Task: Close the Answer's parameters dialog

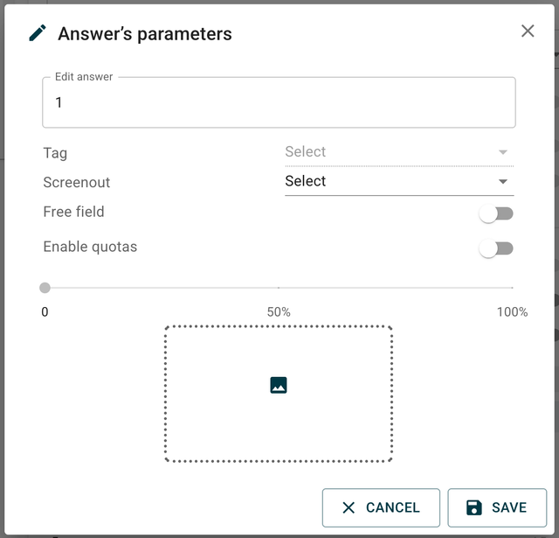Action: (x=528, y=31)
